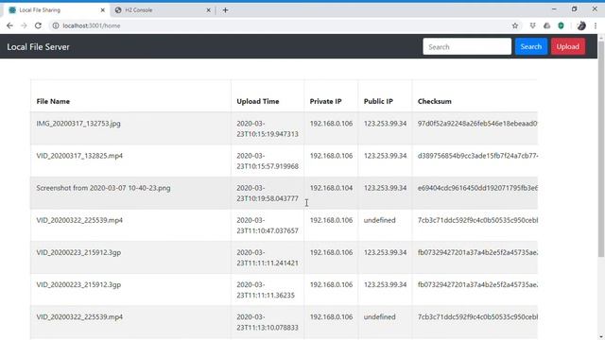
Task: Reload the page with the refresh icon
Action: [x=38, y=25]
